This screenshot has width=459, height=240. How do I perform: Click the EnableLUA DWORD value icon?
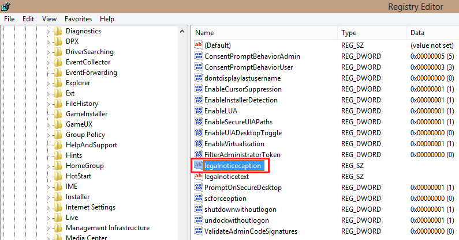(x=199, y=111)
